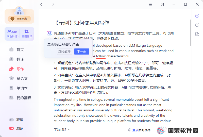Screen dimensions: 203x137
Task: Click the paragraph starting '1. 智能润色'
Action: 113,65
